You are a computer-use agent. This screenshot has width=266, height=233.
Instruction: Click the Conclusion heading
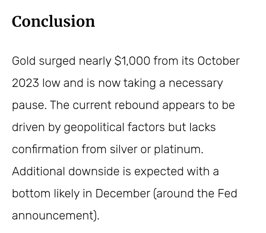point(53,21)
